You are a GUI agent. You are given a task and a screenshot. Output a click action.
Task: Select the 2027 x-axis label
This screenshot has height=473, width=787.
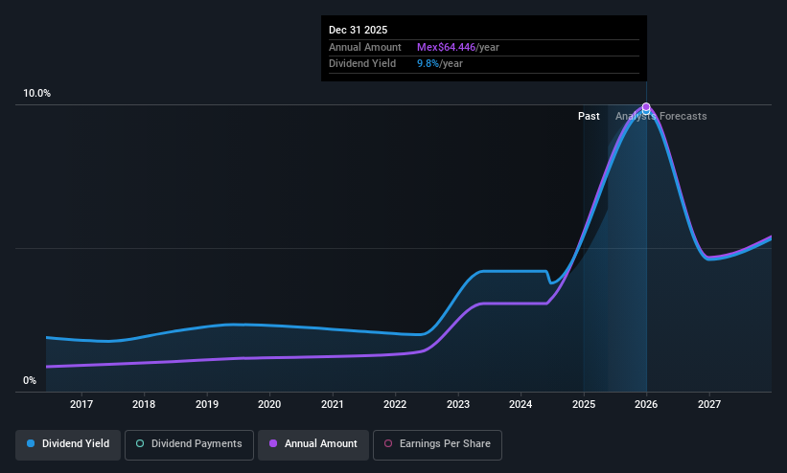coord(709,404)
